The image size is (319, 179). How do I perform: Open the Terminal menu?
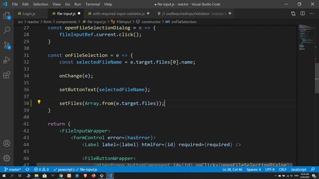pos(93,4)
